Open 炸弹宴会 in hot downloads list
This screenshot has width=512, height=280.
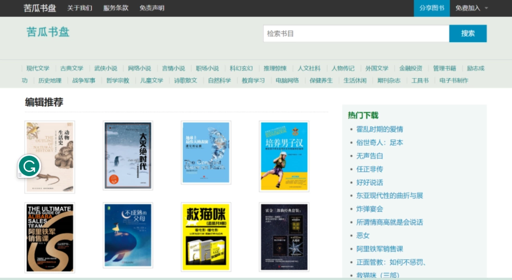369,209
